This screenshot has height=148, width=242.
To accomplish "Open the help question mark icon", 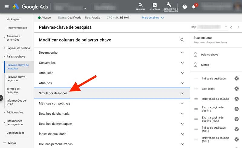I will (x=185, y=7).
